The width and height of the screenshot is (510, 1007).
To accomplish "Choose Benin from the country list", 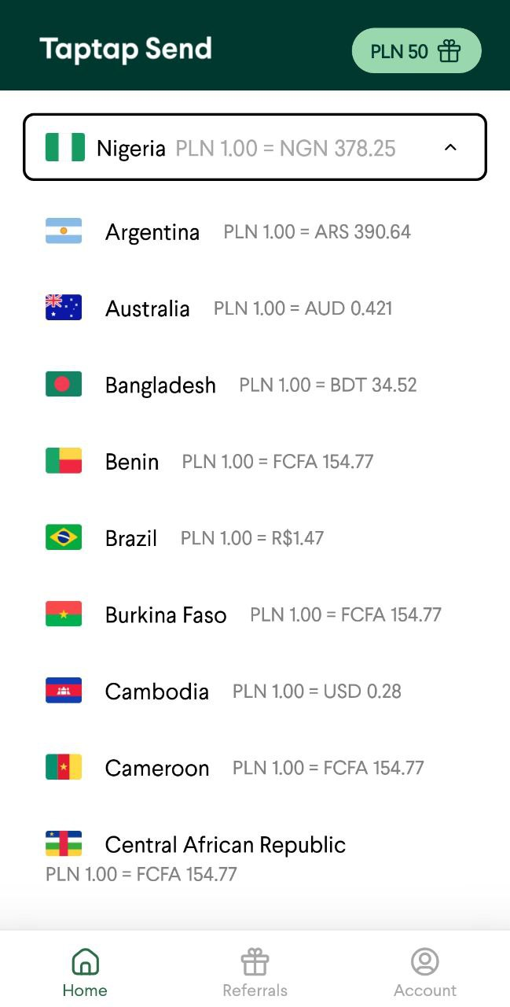I will (x=132, y=462).
